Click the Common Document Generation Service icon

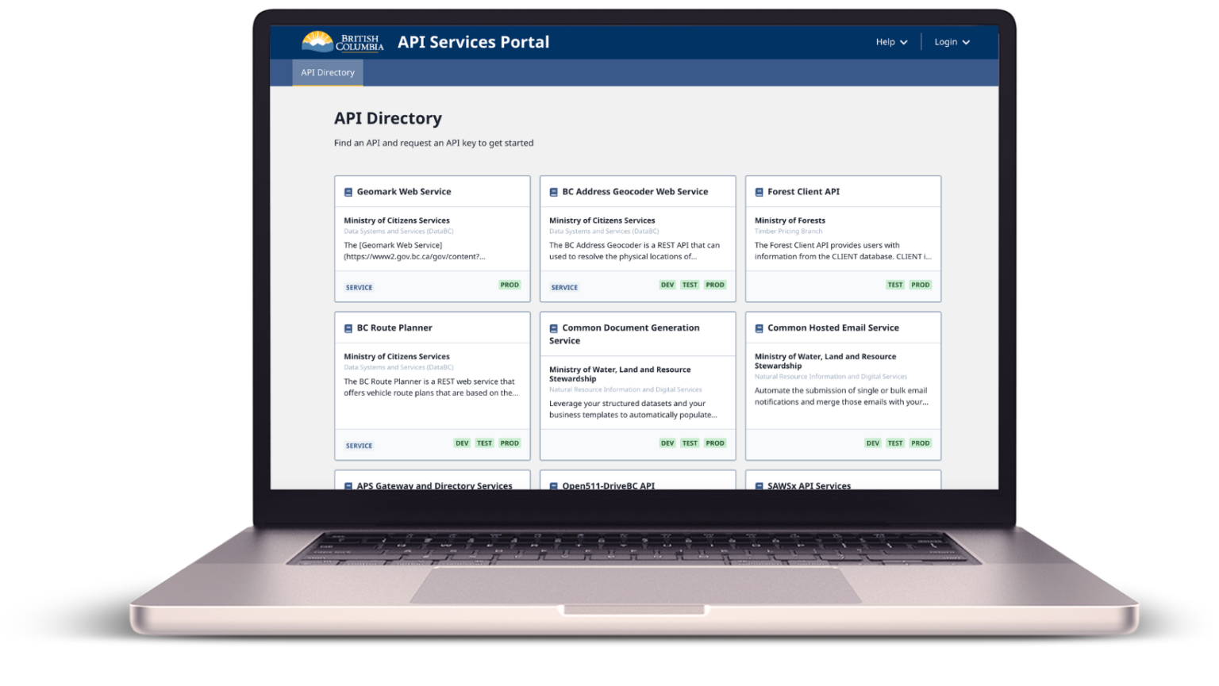(x=553, y=328)
